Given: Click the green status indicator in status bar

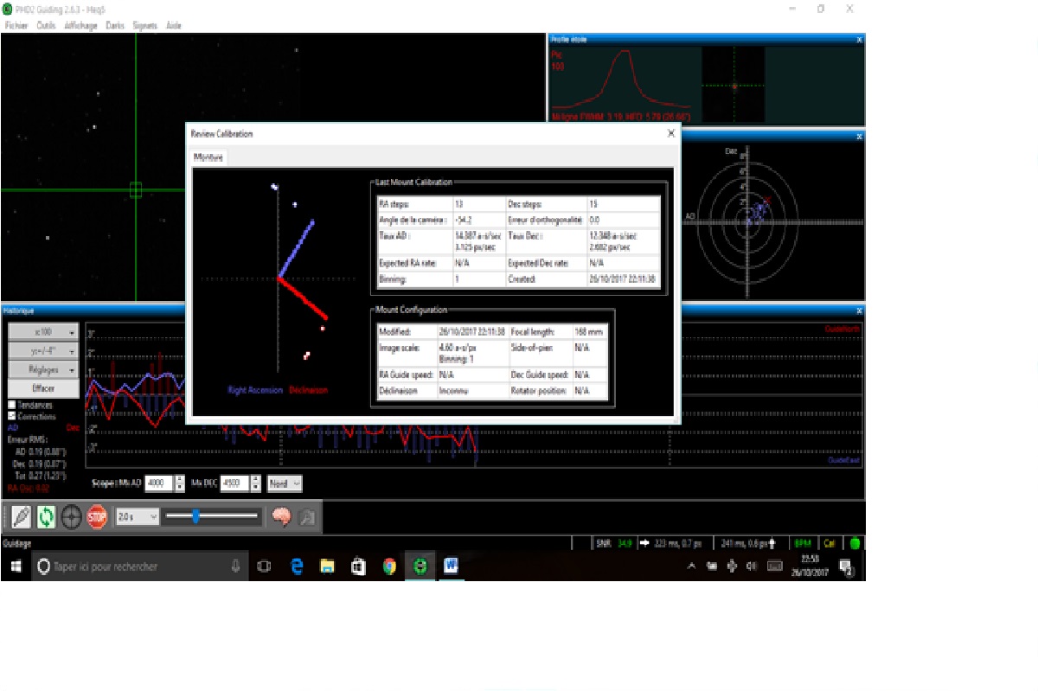Looking at the screenshot, I should pos(855,544).
